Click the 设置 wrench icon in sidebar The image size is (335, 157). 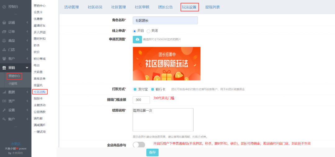click(x=4, y=110)
